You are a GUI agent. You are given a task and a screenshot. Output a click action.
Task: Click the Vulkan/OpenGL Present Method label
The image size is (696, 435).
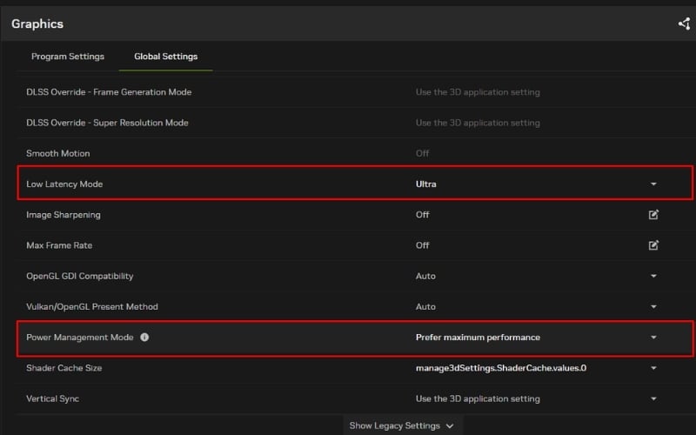pos(92,307)
